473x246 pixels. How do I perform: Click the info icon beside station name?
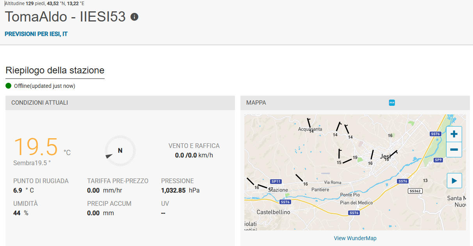(134, 17)
